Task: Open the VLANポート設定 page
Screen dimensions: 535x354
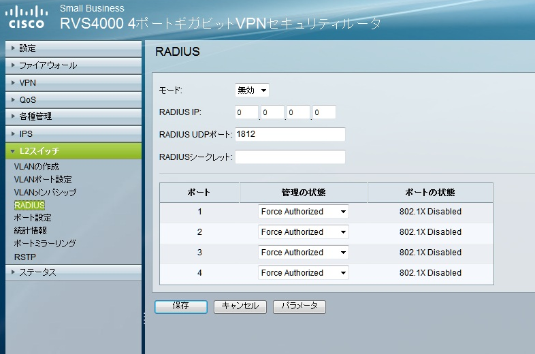Action: [x=43, y=180]
